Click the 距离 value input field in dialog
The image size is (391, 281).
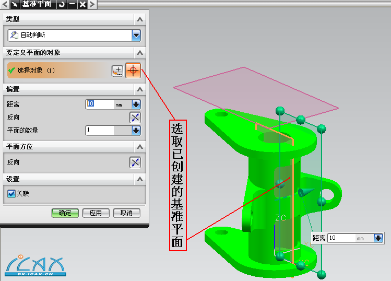tap(100, 104)
